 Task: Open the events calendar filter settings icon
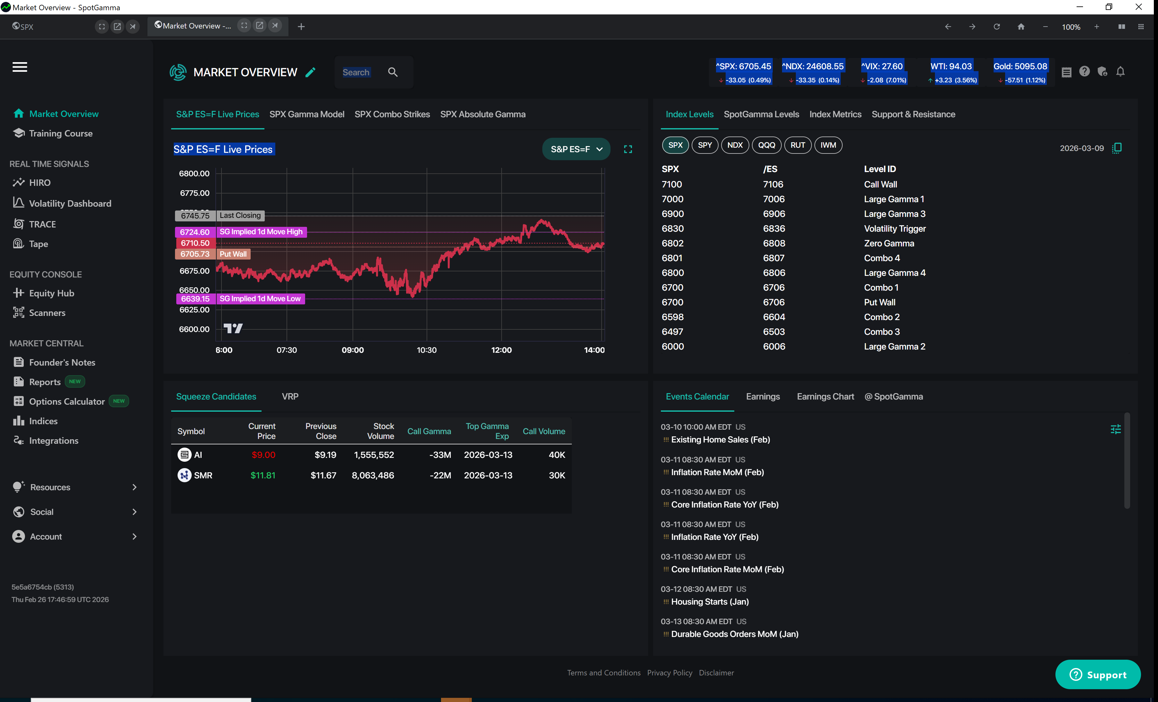[x=1115, y=429]
